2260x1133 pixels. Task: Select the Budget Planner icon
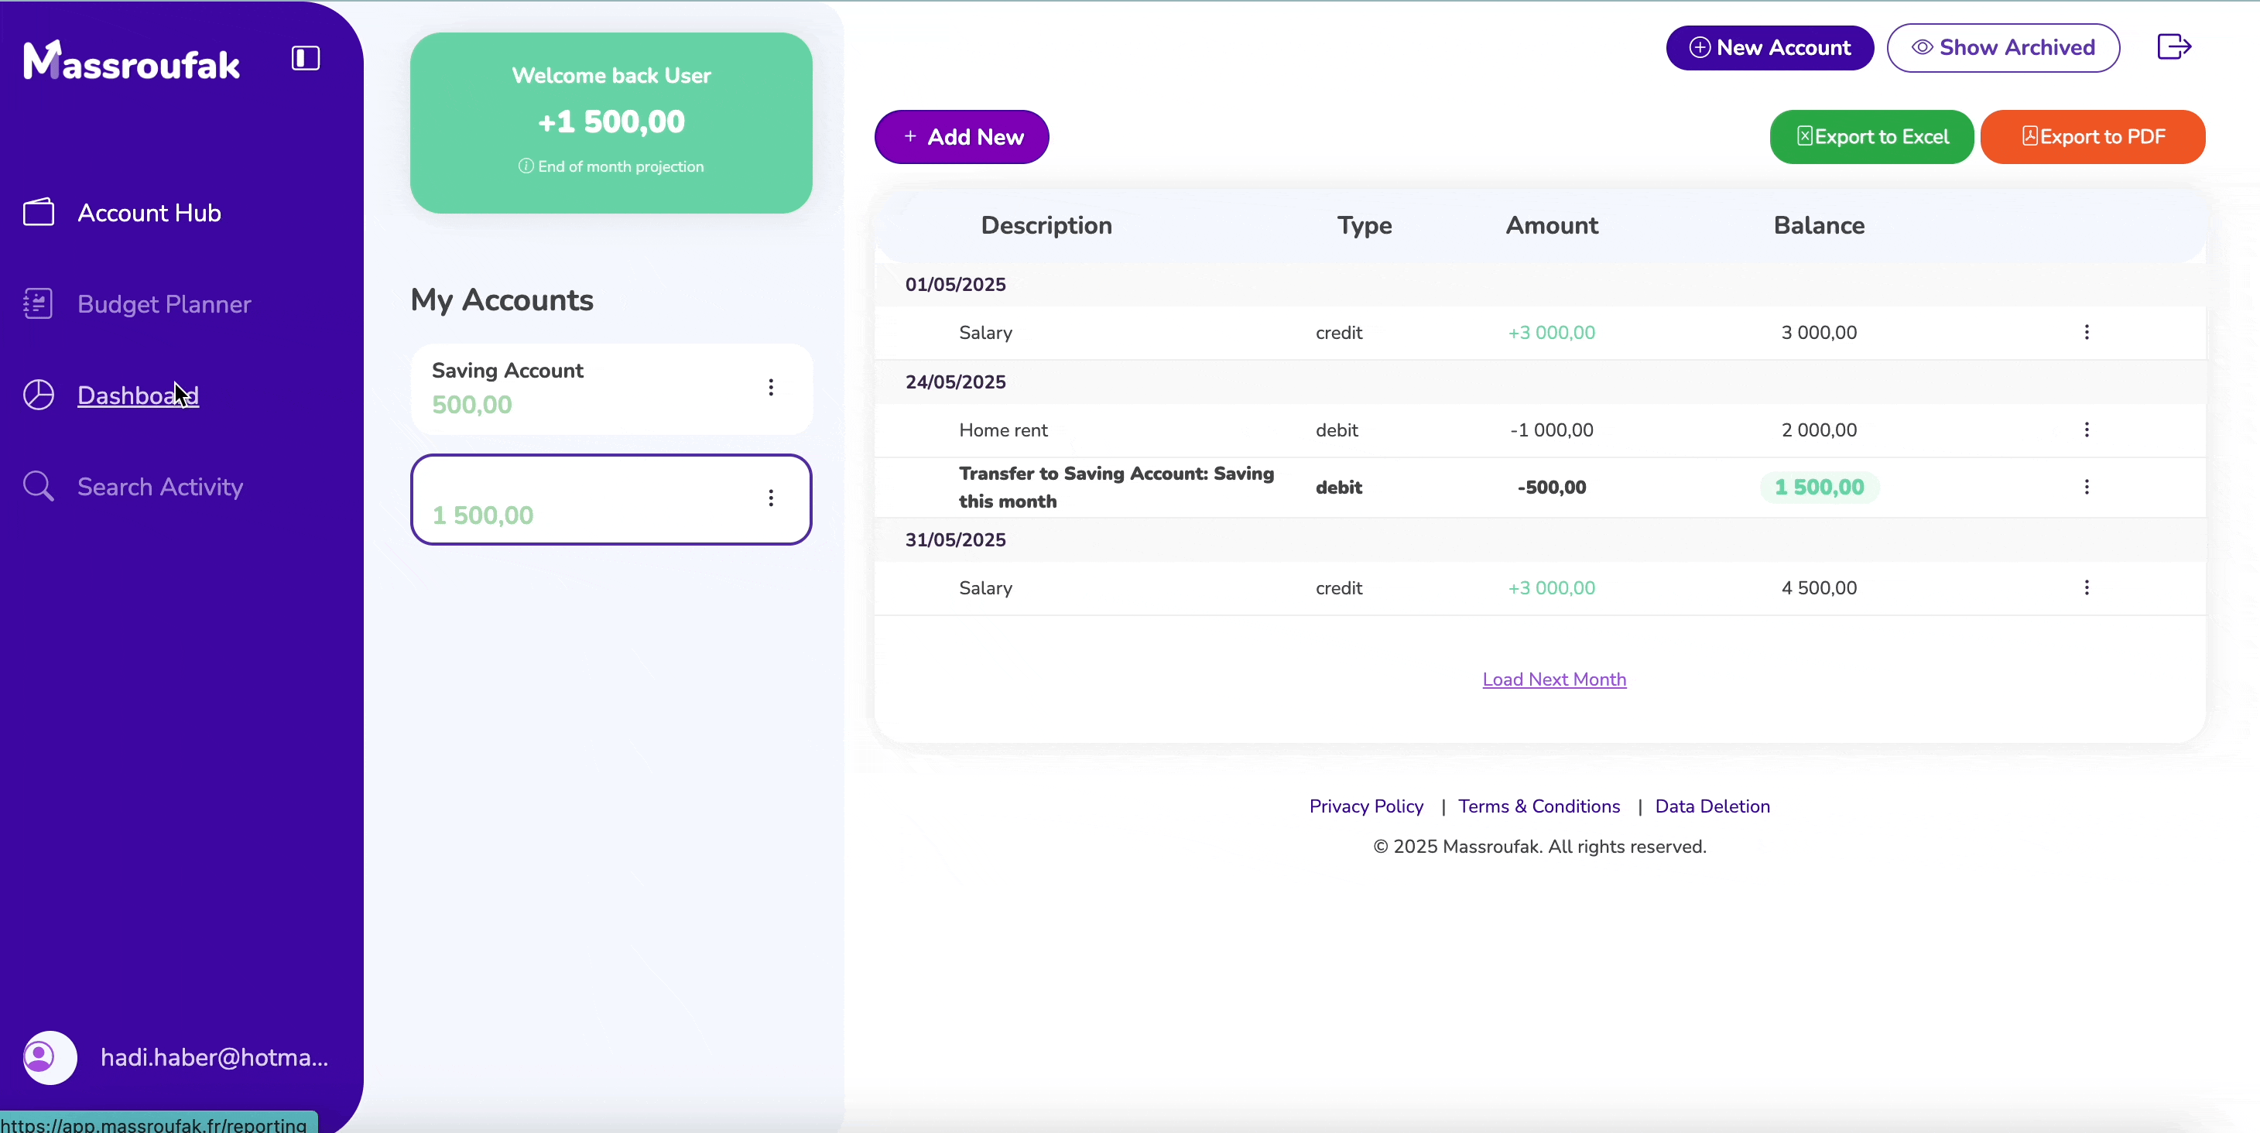pos(39,303)
